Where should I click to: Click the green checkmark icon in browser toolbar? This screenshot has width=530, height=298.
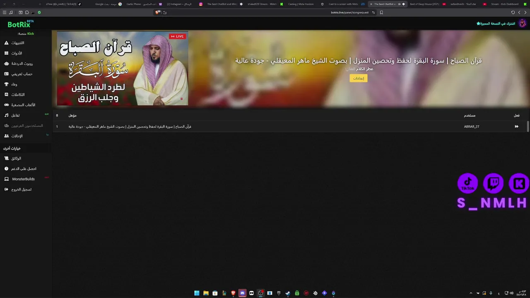pos(39,12)
